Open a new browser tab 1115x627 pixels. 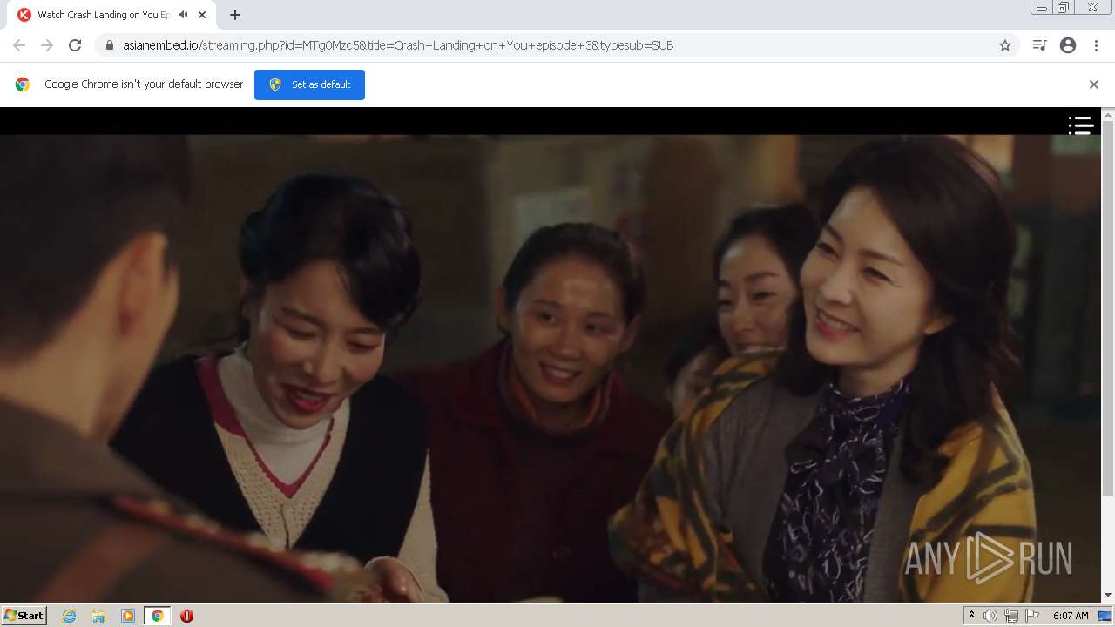click(234, 15)
